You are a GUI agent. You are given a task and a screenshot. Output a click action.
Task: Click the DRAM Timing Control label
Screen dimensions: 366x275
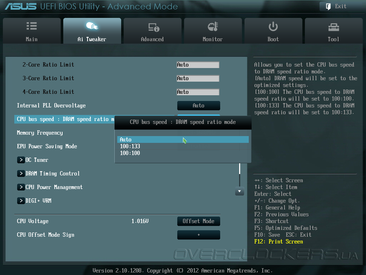pyautogui.click(x=53, y=174)
